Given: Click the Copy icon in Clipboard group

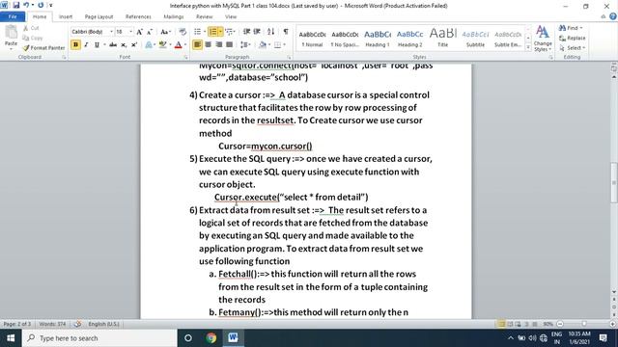Looking at the screenshot, I should [26, 38].
